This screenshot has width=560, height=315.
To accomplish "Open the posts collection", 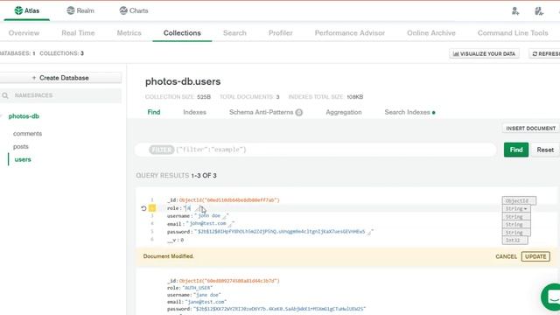I will (x=21, y=146).
